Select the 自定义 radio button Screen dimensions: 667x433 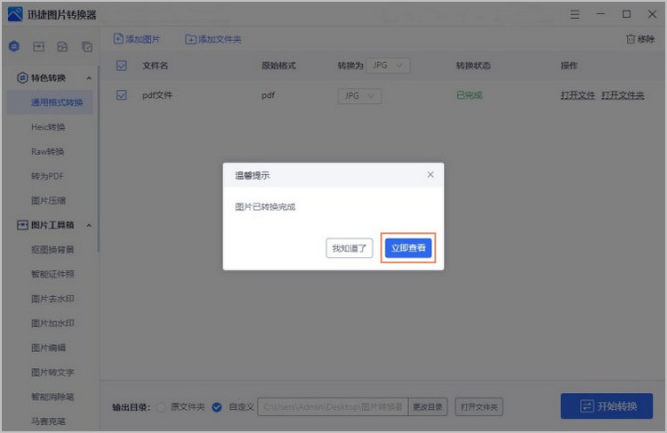(216, 407)
